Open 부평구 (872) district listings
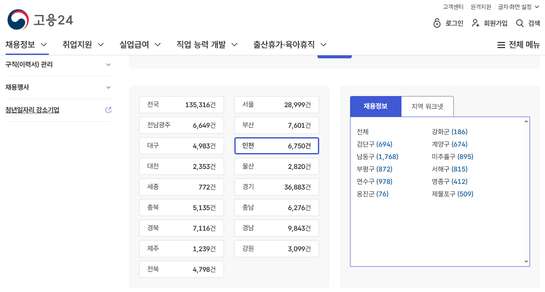 point(374,169)
